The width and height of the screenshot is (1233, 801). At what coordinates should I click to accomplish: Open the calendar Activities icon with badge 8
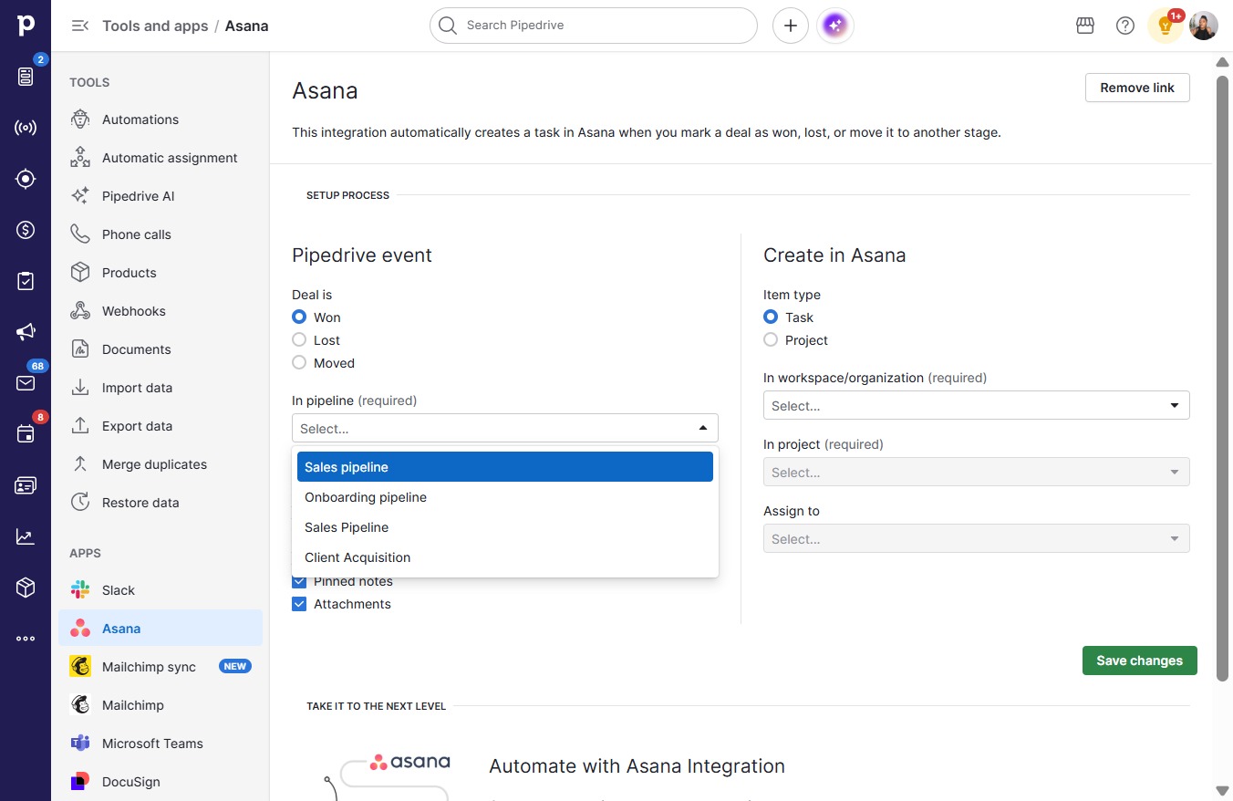click(x=26, y=434)
